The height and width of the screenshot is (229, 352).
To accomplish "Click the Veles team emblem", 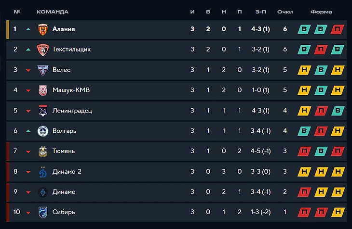I will point(43,70).
